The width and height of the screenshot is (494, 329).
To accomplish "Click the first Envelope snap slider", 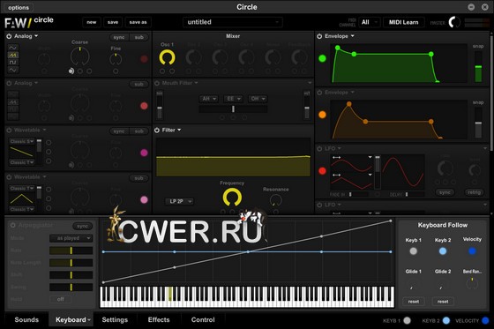I will (x=478, y=66).
